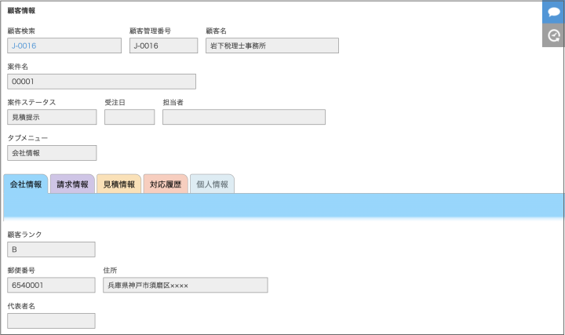Switch to the 会社情報 tab

point(26,184)
